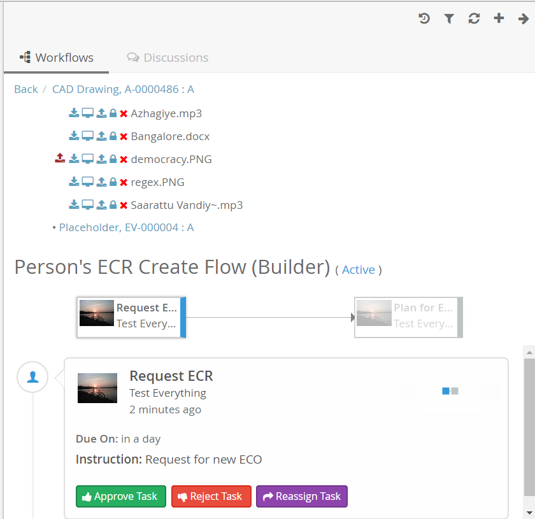Image resolution: width=535 pixels, height=519 pixels.
Task: Download the Azhagiye.mp3 file
Action: pyautogui.click(x=74, y=113)
